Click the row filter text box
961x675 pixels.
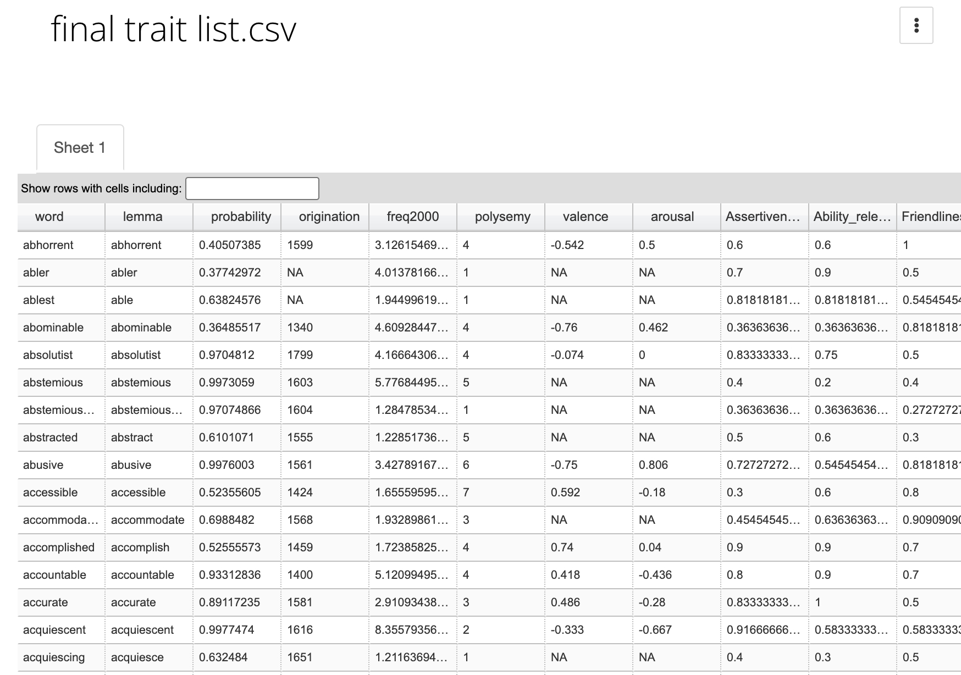pos(252,189)
